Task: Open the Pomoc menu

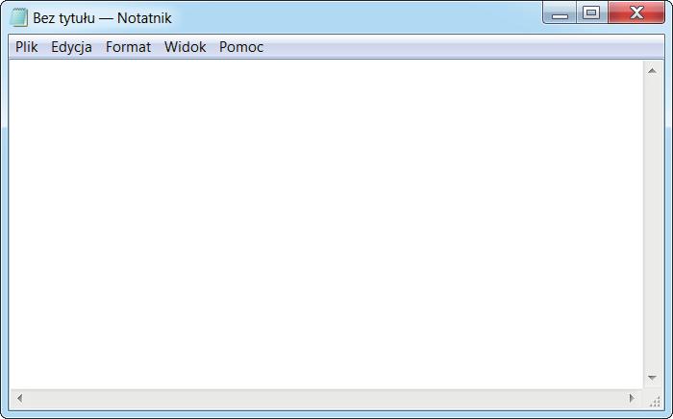Action: pos(241,47)
